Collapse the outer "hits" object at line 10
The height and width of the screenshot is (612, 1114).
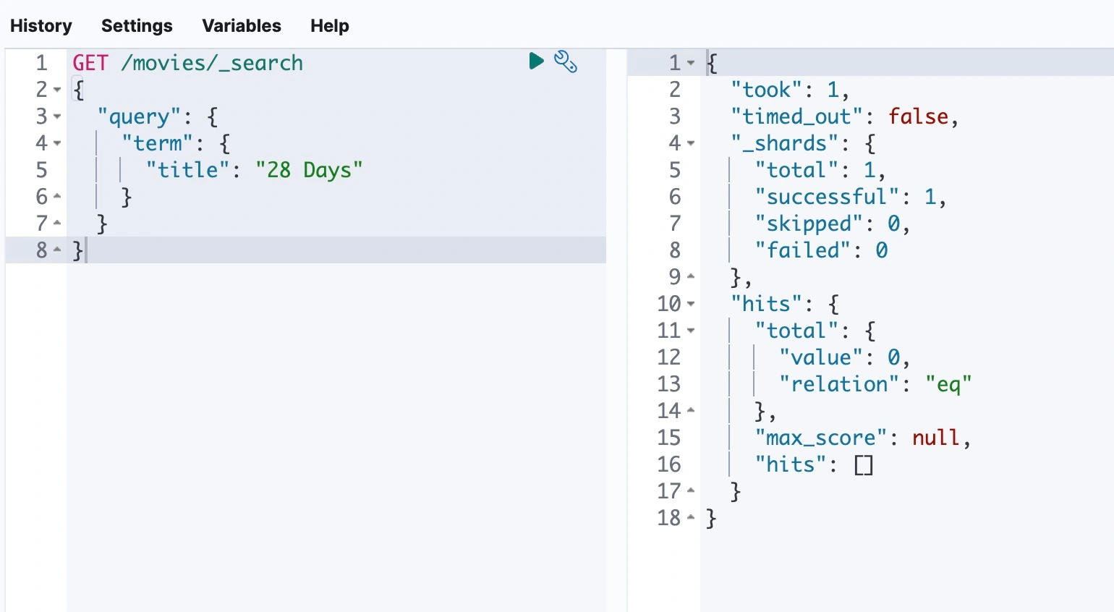691,305
